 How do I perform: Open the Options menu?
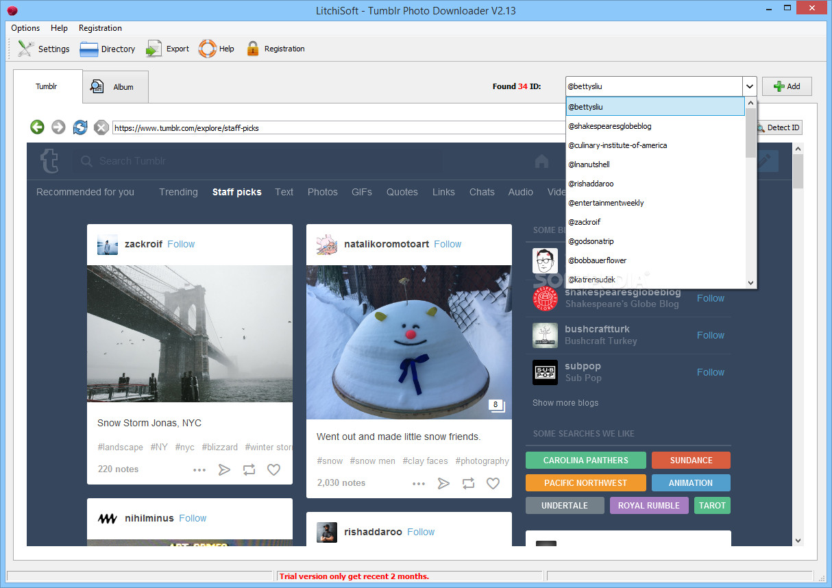(x=25, y=28)
